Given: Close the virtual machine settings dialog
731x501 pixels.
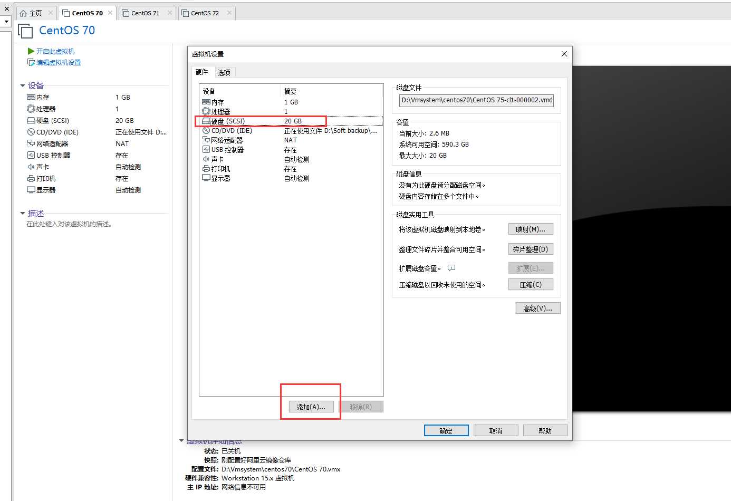Looking at the screenshot, I should [564, 54].
